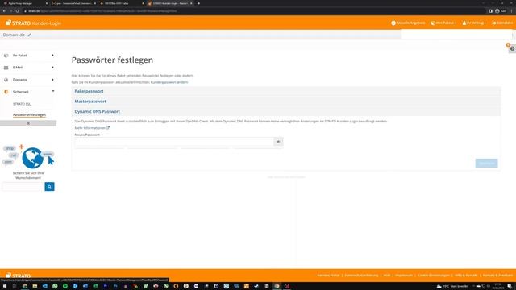Follow the Kundenpasswort ändern link

pos(169,82)
